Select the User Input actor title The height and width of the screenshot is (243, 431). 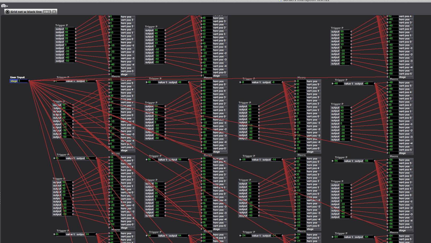[x=17, y=77]
